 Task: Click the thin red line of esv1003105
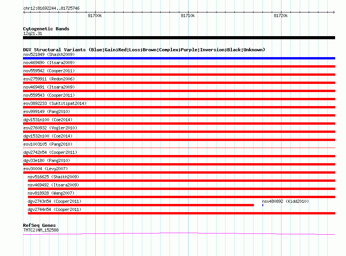(179, 148)
